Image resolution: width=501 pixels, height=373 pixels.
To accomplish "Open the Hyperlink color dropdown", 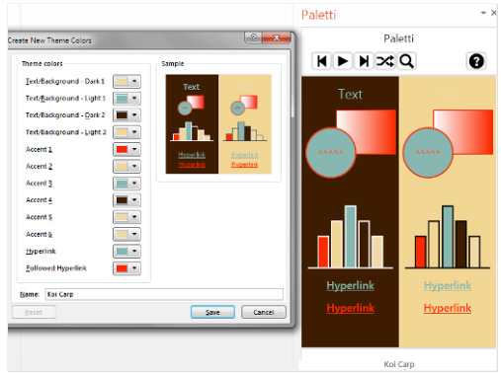I will [134, 252].
